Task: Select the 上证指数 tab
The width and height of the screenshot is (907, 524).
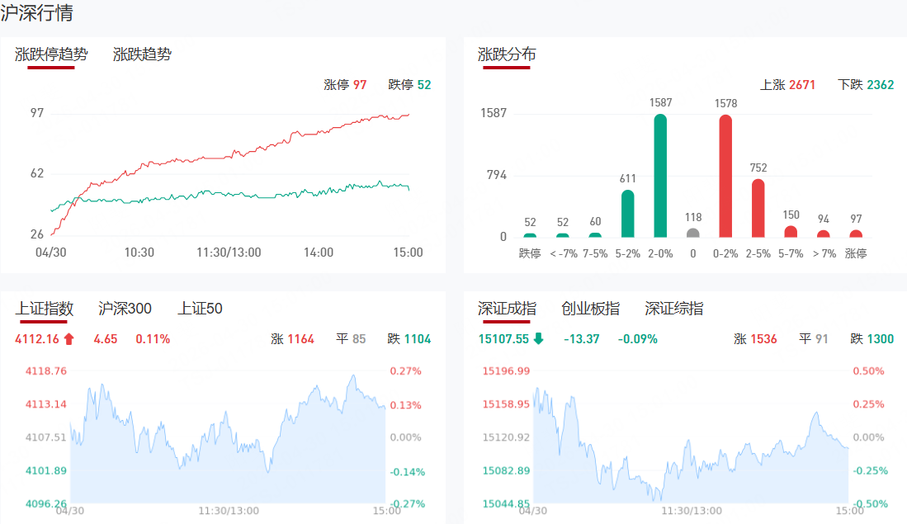Action: [45, 309]
